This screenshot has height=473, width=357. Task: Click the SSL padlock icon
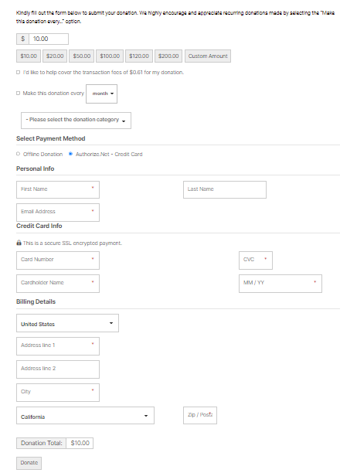point(19,243)
